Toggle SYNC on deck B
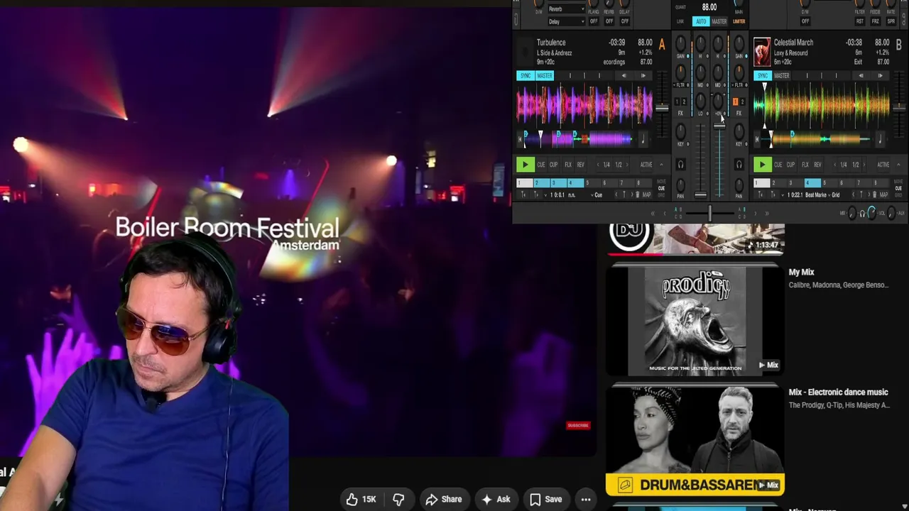Screen dimensions: 909x511 pyautogui.click(x=763, y=76)
